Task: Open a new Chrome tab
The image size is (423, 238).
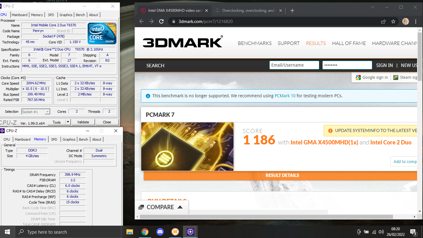Action: 292,11
